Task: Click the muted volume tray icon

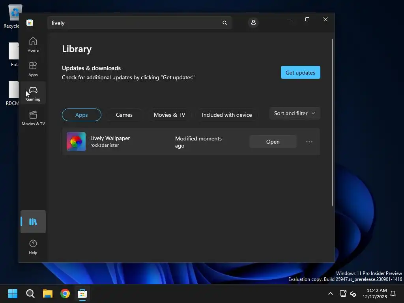Action: tap(353, 294)
